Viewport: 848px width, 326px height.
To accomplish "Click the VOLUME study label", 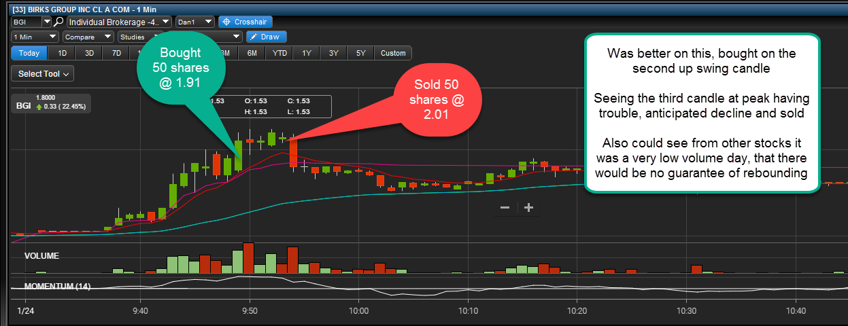I will (41, 256).
